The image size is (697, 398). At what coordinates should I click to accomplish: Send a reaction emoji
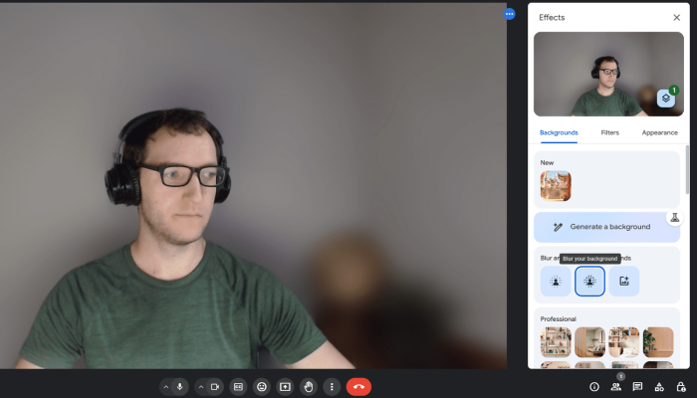pyautogui.click(x=262, y=386)
